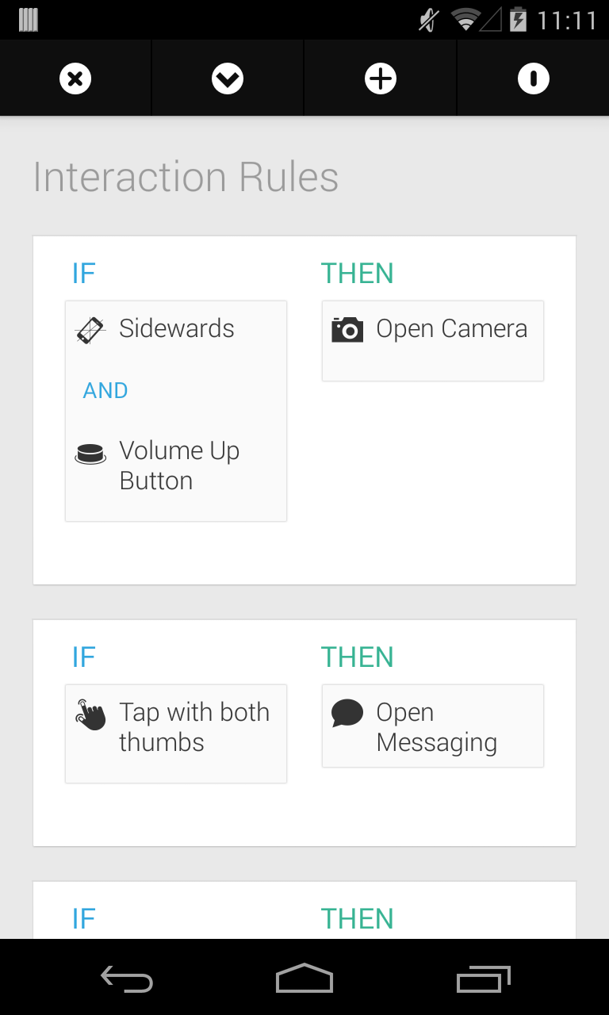Open the Open Messaging action
609x1015 pixels.
(436, 727)
